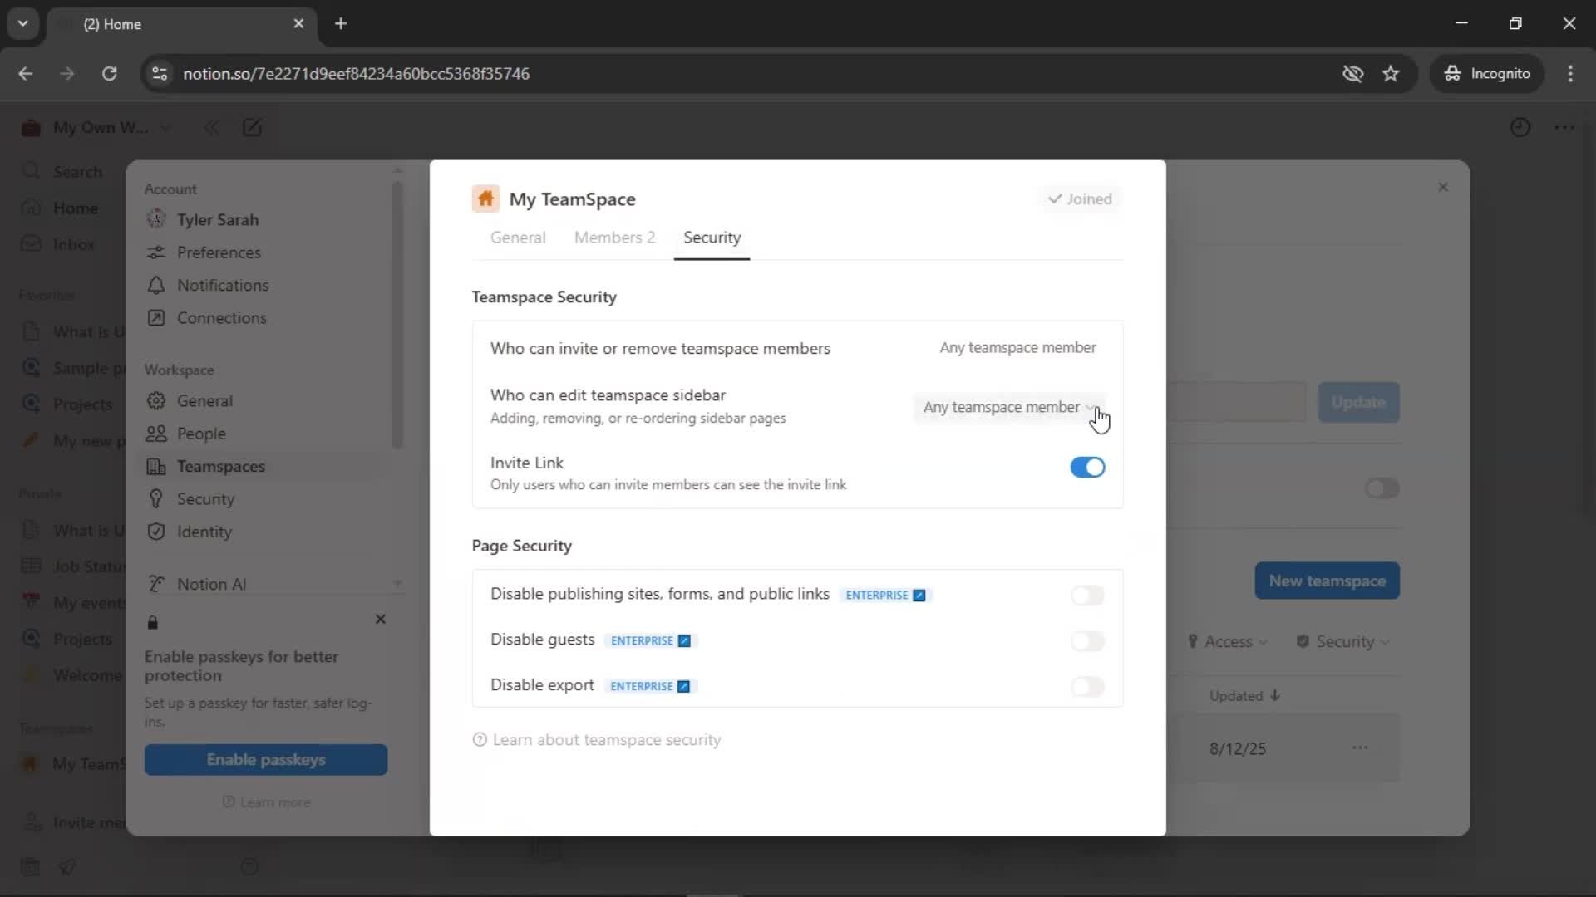Screen dimensions: 1596x897
Task: Click the tracking protection eye icon
Action: (1352, 74)
